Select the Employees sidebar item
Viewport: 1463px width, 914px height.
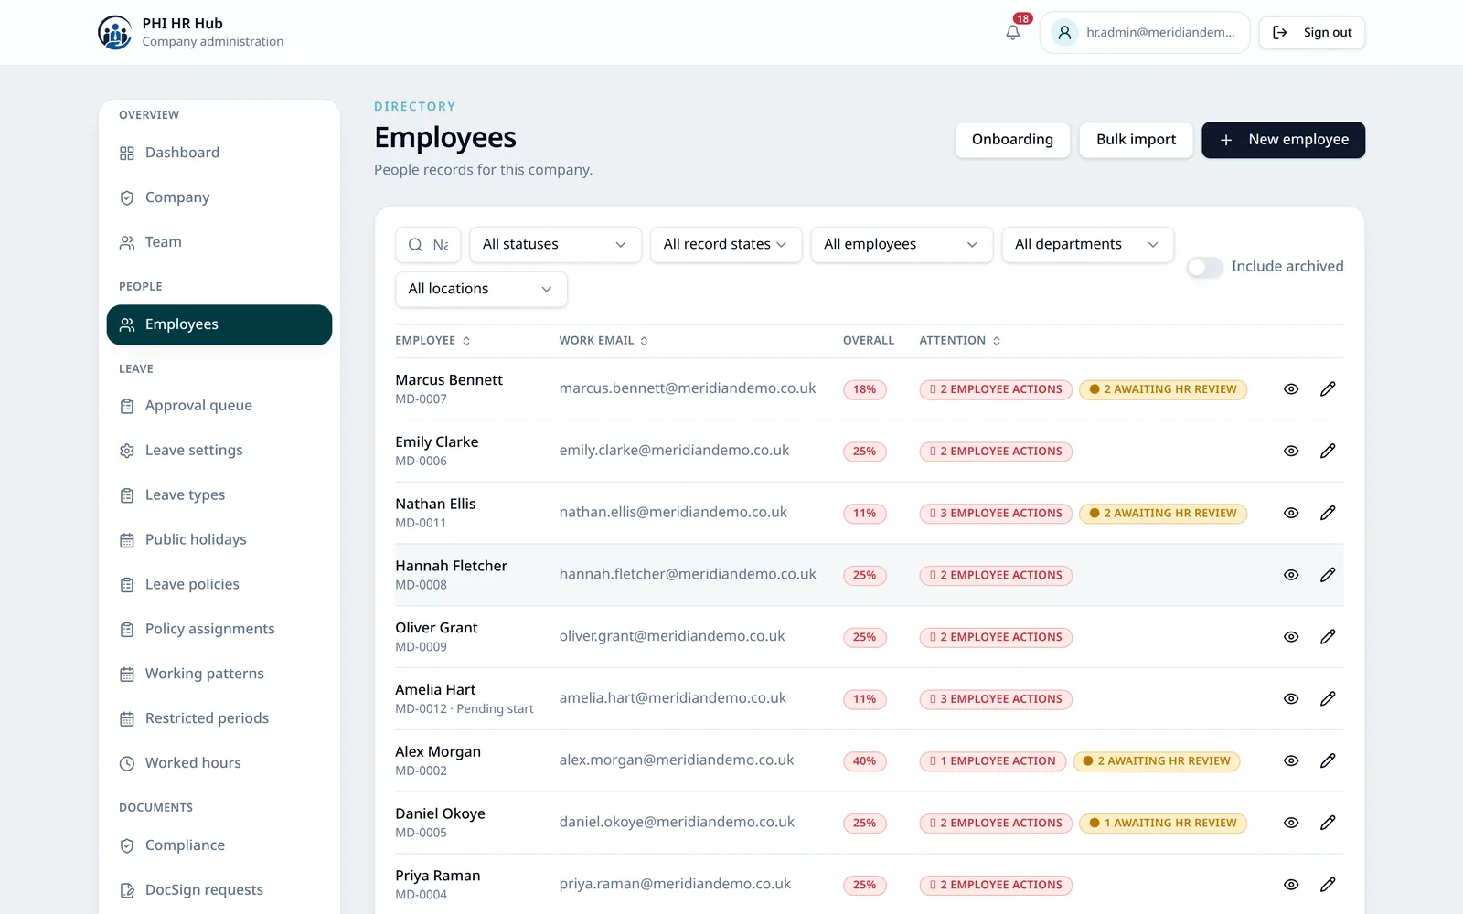click(x=219, y=324)
